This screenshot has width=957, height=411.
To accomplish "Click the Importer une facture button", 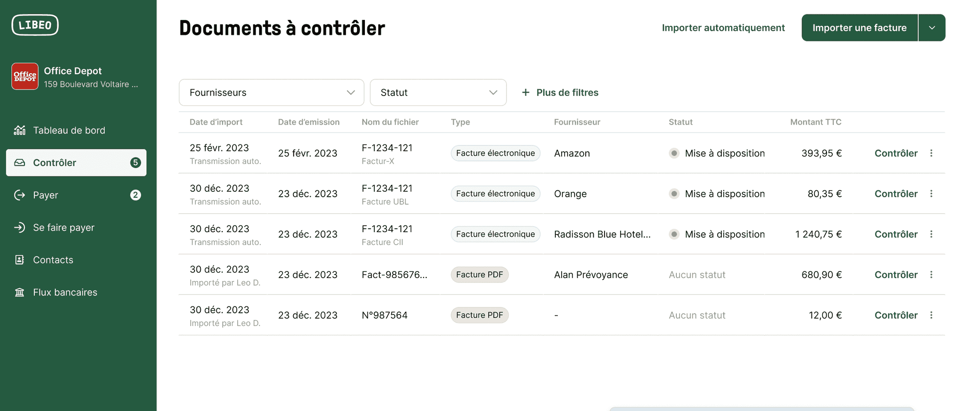I will tap(859, 27).
